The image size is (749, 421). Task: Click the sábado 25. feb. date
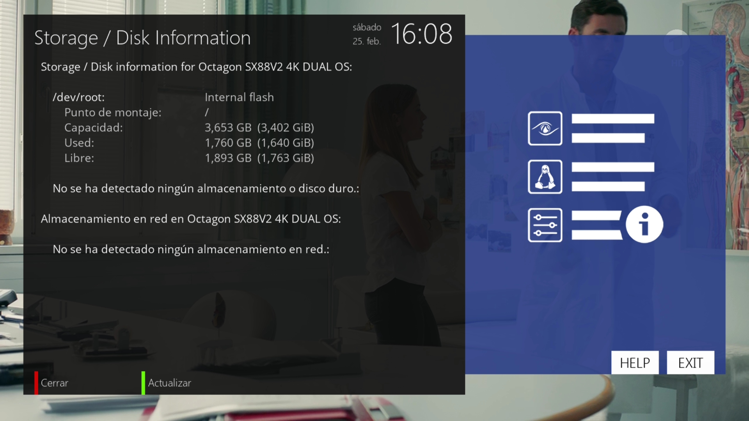click(x=367, y=34)
